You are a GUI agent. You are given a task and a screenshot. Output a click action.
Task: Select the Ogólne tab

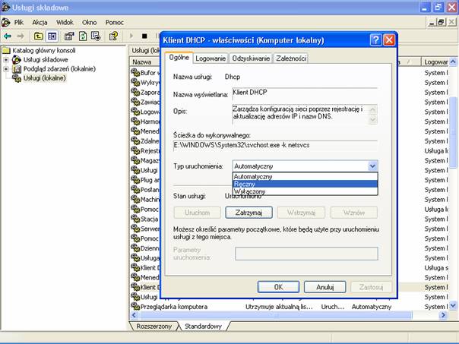179,58
